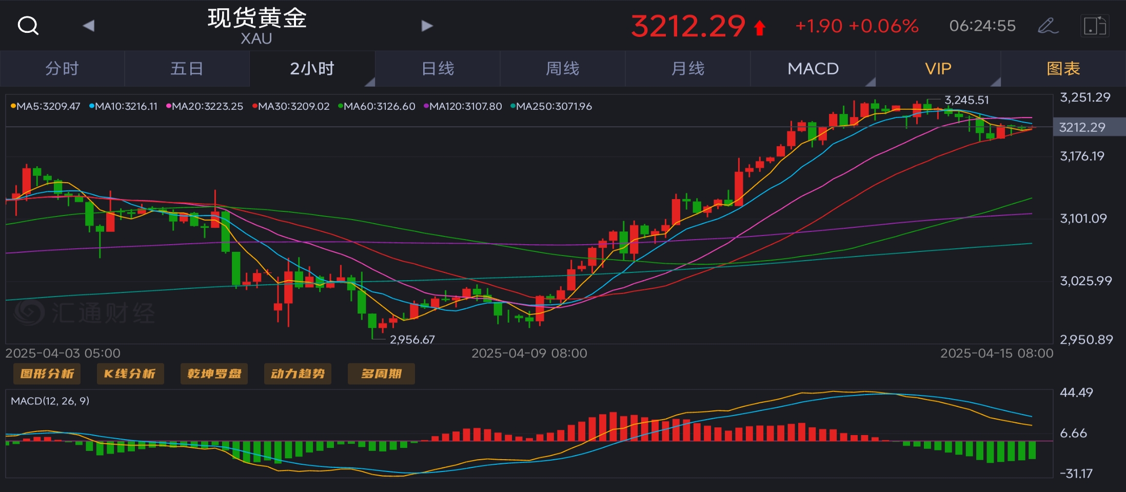Open the pencil drawing tool
Image resolution: width=1126 pixels, height=492 pixels.
click(1048, 26)
